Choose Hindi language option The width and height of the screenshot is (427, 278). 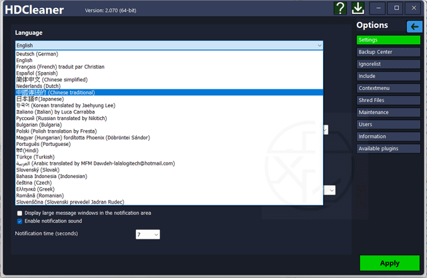click(x=169, y=151)
